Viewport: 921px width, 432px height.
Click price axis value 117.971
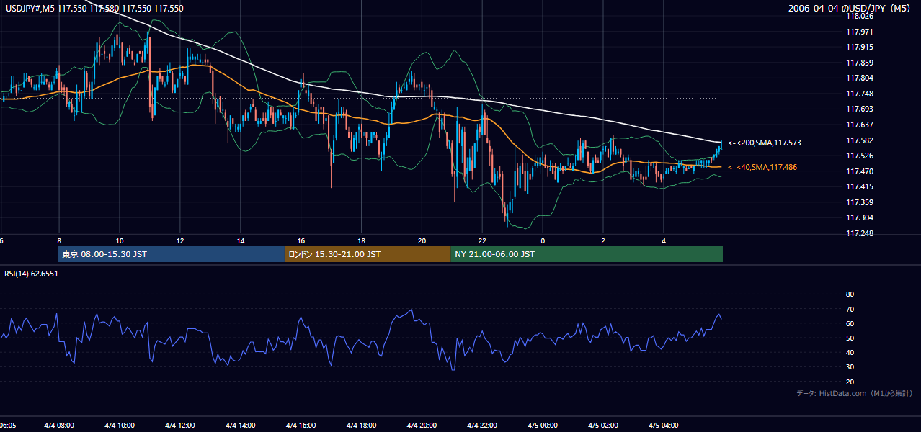(858, 32)
